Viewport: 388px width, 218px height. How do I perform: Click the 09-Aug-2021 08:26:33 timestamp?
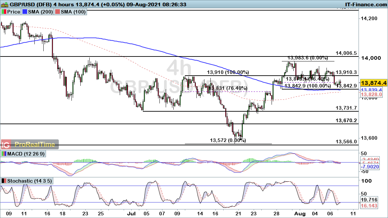(156, 4)
